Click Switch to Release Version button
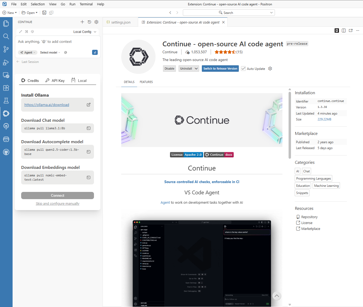Image resolution: width=363 pixels, height=307 pixels. 220,69
